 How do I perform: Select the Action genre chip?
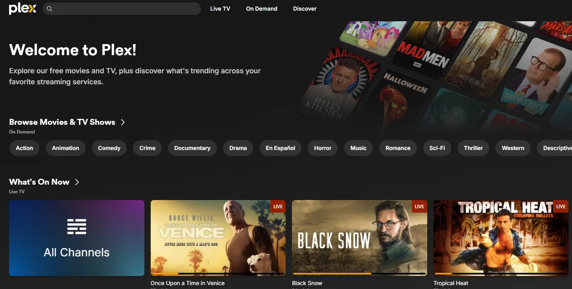[24, 148]
